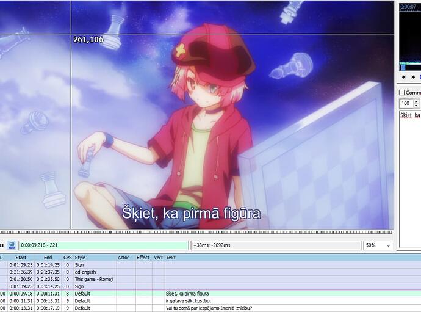Click the 261,106 coordinate readout on video
421x312 pixels.
coord(88,40)
